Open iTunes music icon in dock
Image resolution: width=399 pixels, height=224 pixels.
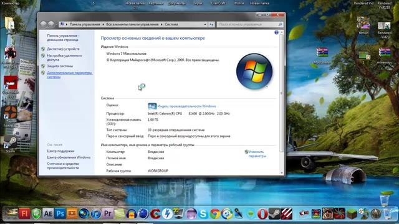(95, 214)
